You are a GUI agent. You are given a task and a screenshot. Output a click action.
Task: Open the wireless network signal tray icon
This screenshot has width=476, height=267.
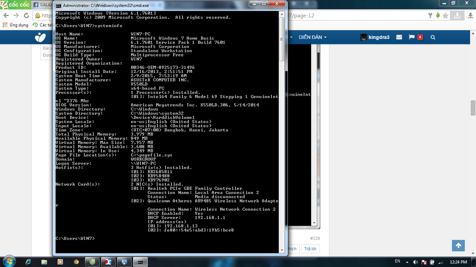tap(441, 262)
